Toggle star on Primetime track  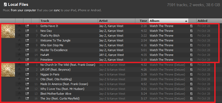pos(19,60)
